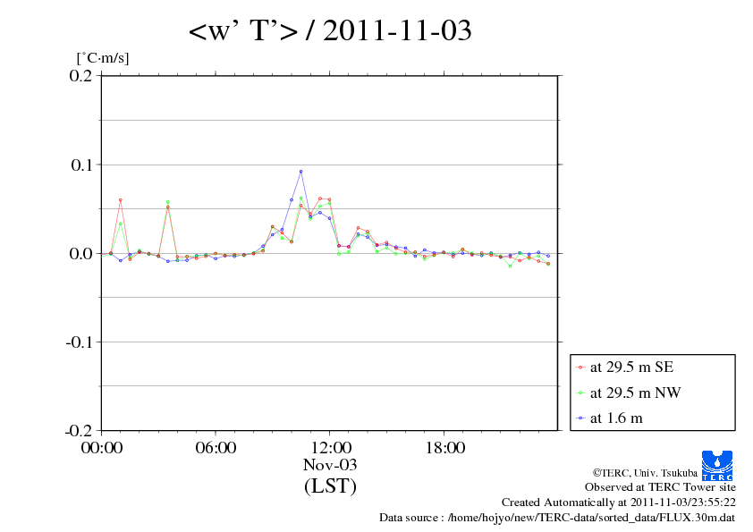Click the red marker in the legend

(x=580, y=367)
